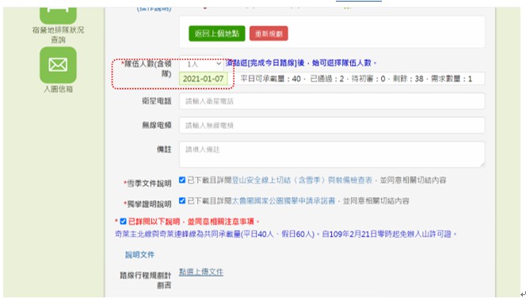The width and height of the screenshot is (526, 299).
Task: Click the red 重新規劃 button
Action: point(269,33)
